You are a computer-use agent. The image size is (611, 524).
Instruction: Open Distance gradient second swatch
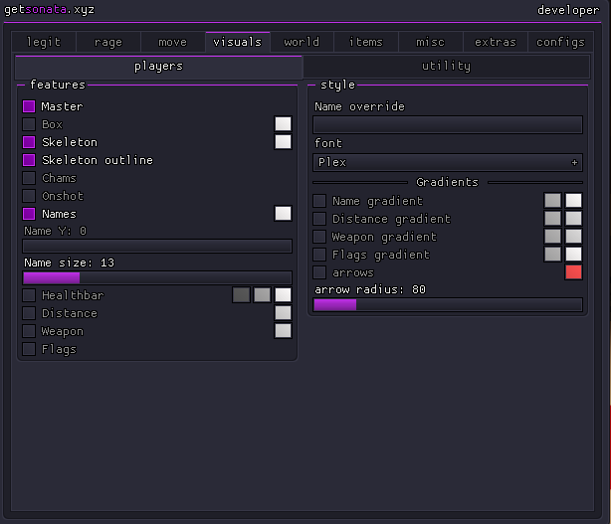pyautogui.click(x=573, y=219)
